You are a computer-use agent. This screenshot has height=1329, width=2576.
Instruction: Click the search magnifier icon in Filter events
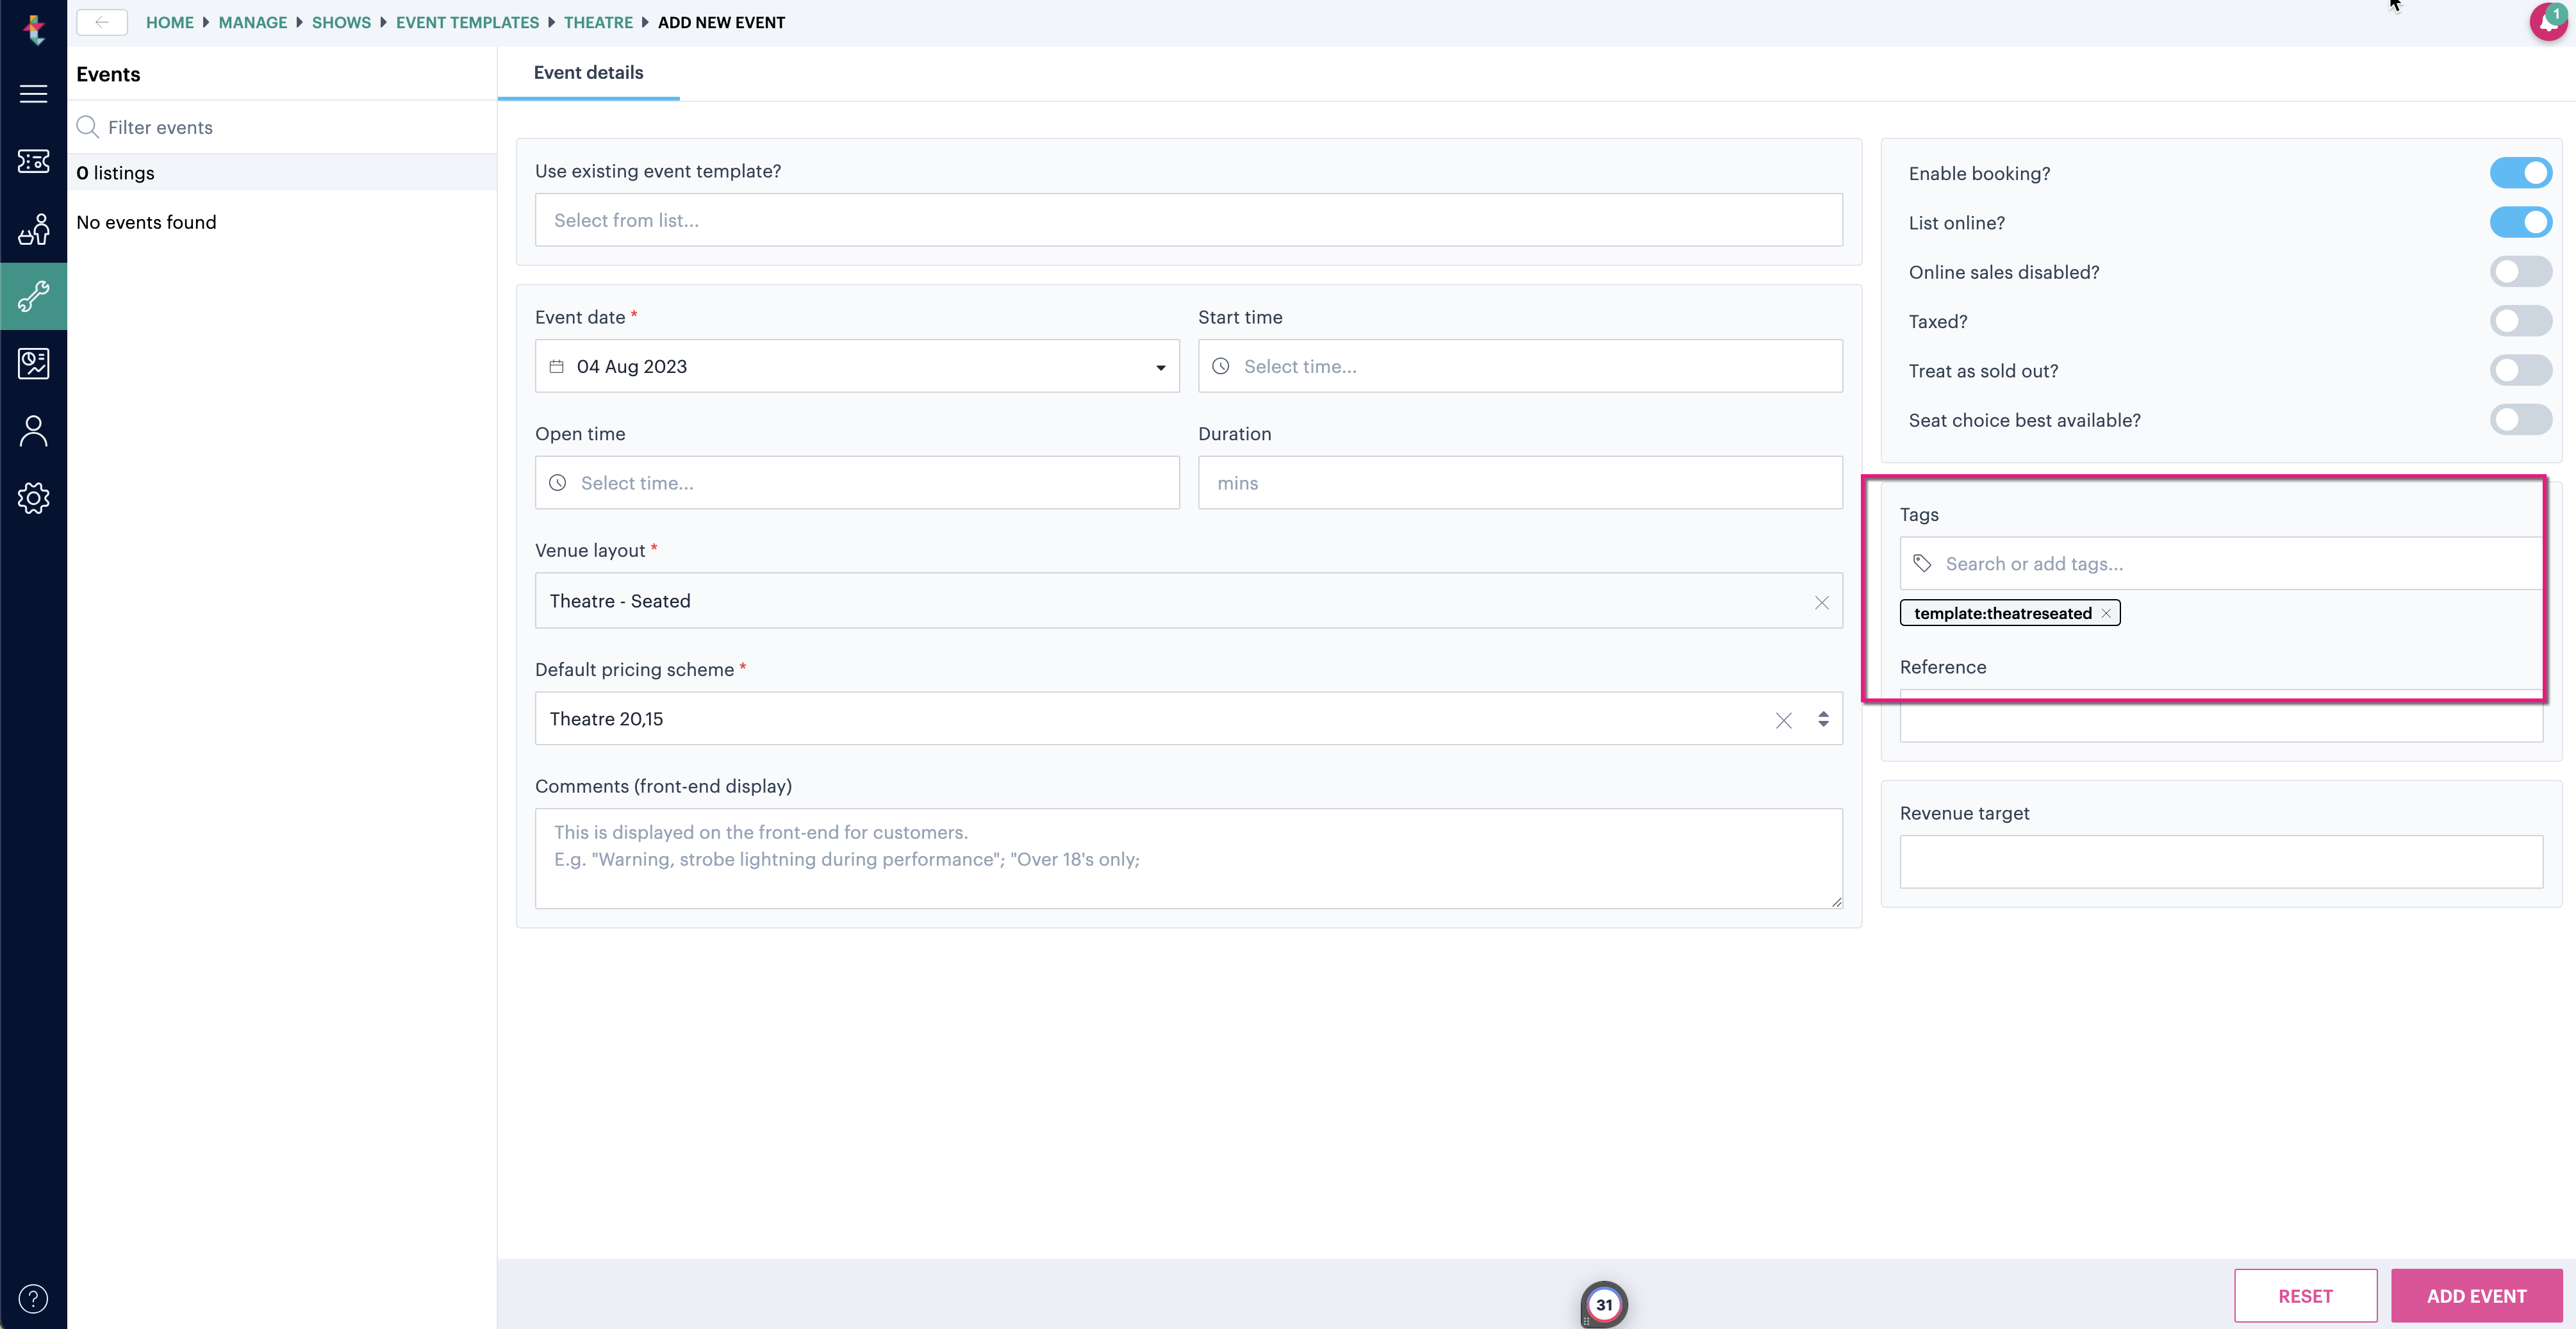click(88, 127)
